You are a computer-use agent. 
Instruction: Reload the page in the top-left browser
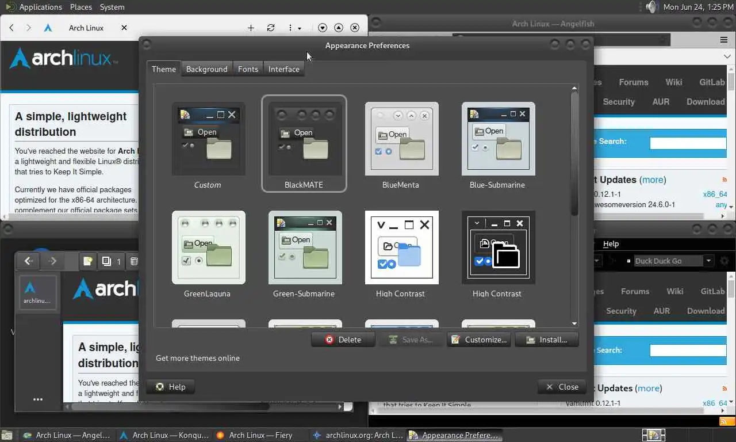coord(271,28)
